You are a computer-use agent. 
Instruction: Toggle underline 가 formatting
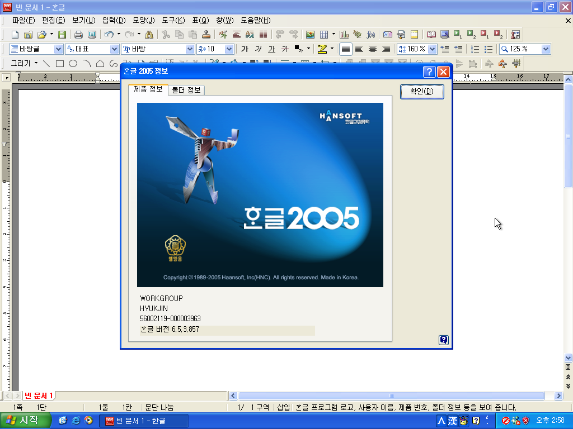point(271,49)
